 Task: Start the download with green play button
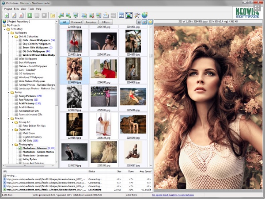[x=30, y=15]
